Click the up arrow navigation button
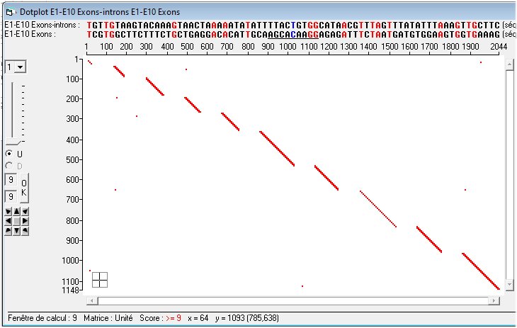 16,211
